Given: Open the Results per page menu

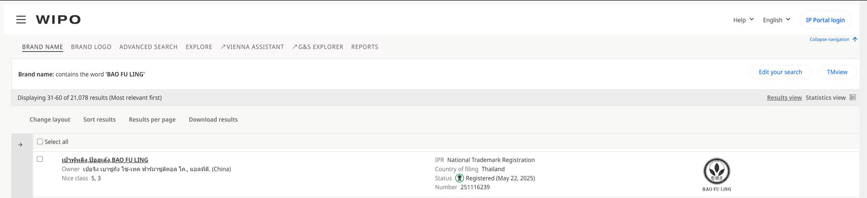Looking at the screenshot, I should click(152, 119).
